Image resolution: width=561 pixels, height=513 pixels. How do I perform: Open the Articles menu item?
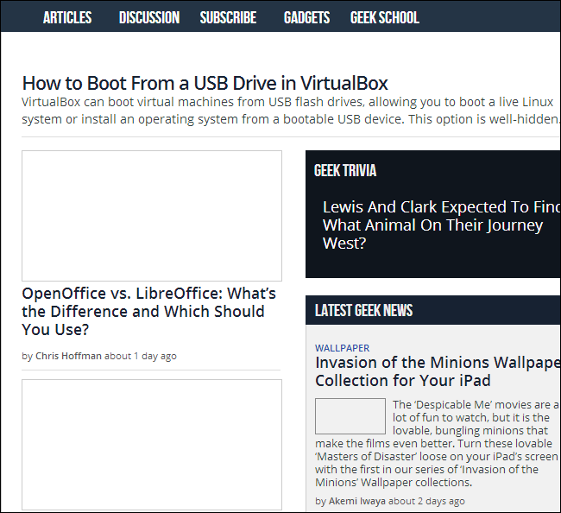[x=67, y=17]
